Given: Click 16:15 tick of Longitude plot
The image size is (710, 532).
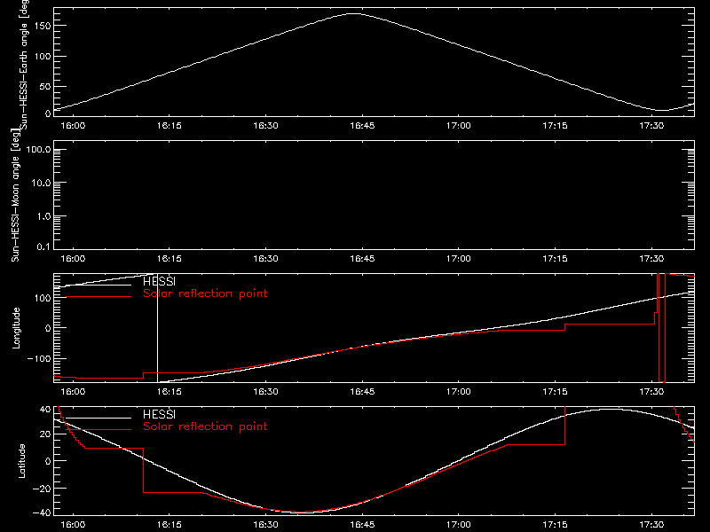Looking at the screenshot, I should pyautogui.click(x=170, y=392).
